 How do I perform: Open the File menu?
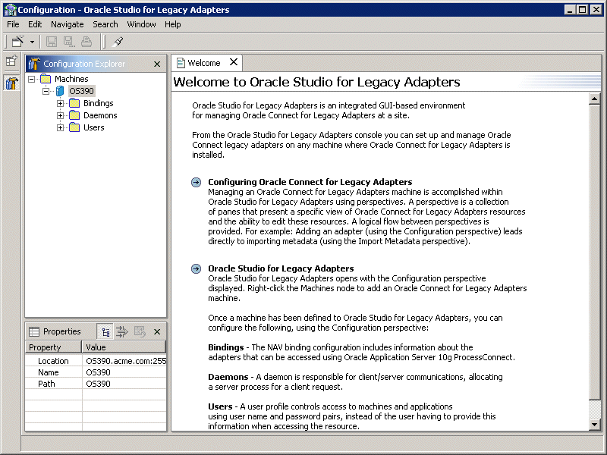[x=13, y=24]
